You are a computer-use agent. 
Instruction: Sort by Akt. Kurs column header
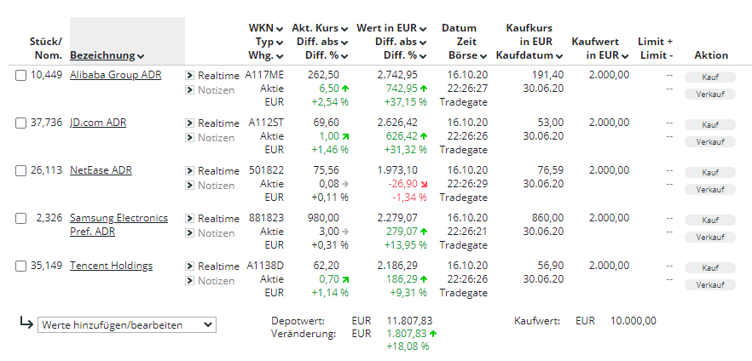click(x=320, y=28)
